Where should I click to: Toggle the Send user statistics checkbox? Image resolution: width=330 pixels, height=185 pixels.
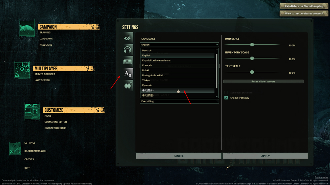pyautogui.click(x=226, y=92)
